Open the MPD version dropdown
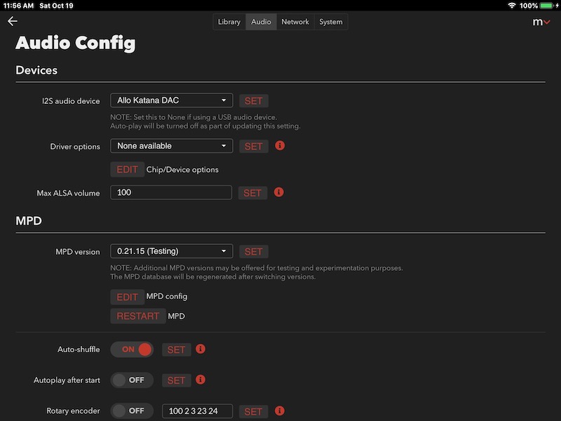The image size is (561, 421). [172, 251]
